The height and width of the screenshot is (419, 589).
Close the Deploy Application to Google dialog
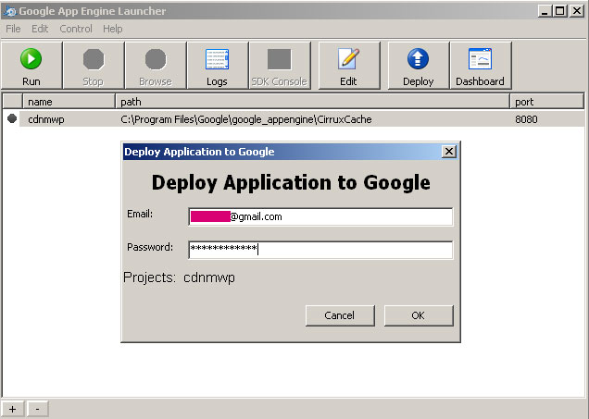(449, 152)
